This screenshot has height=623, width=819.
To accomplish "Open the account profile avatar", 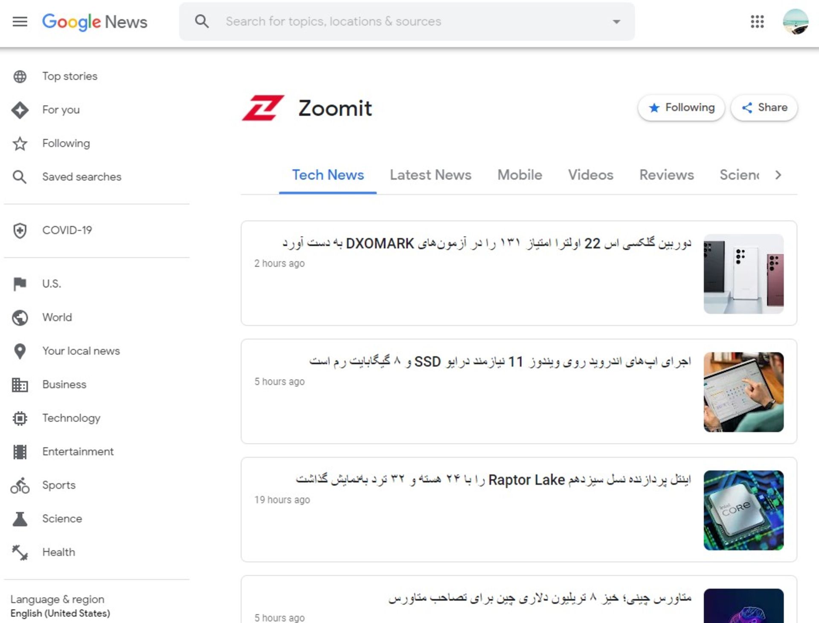I will (796, 21).
